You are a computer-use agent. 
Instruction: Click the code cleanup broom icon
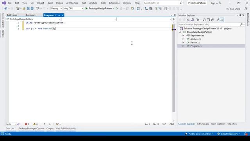click(57, 124)
